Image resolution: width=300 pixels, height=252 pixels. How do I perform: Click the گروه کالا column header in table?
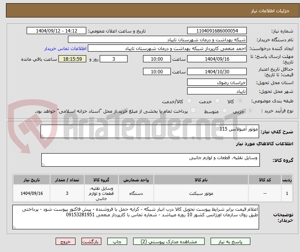coord(101,180)
